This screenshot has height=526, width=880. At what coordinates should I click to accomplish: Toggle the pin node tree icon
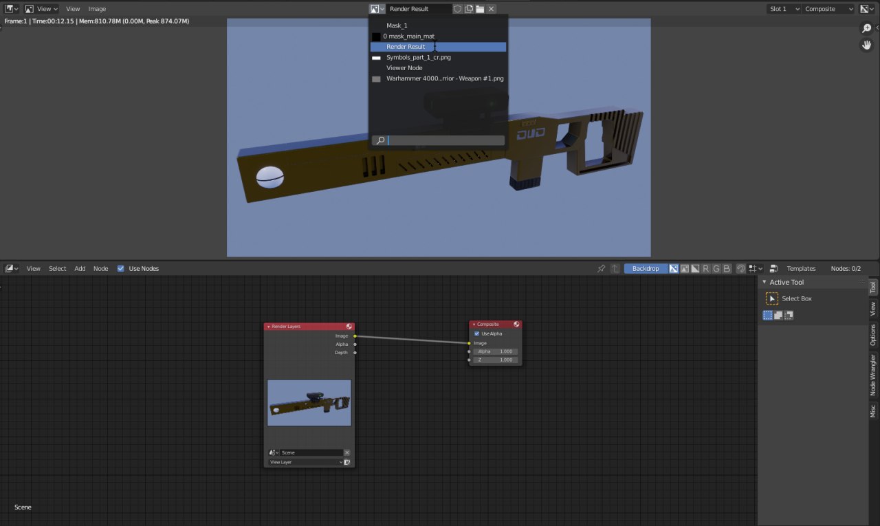[602, 269]
